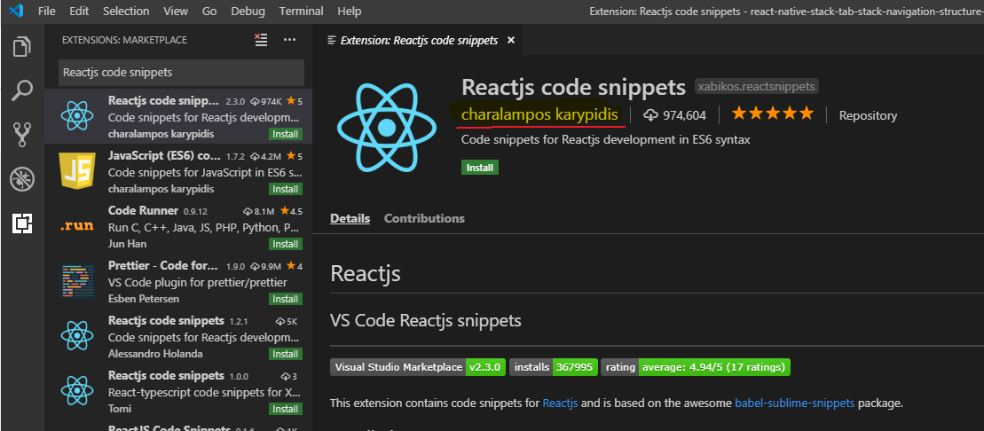
Task: Click inside the extensions search field
Action: click(x=181, y=73)
